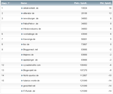
Task: Select points value 0 for lloc
Action: click(x=111, y=44)
